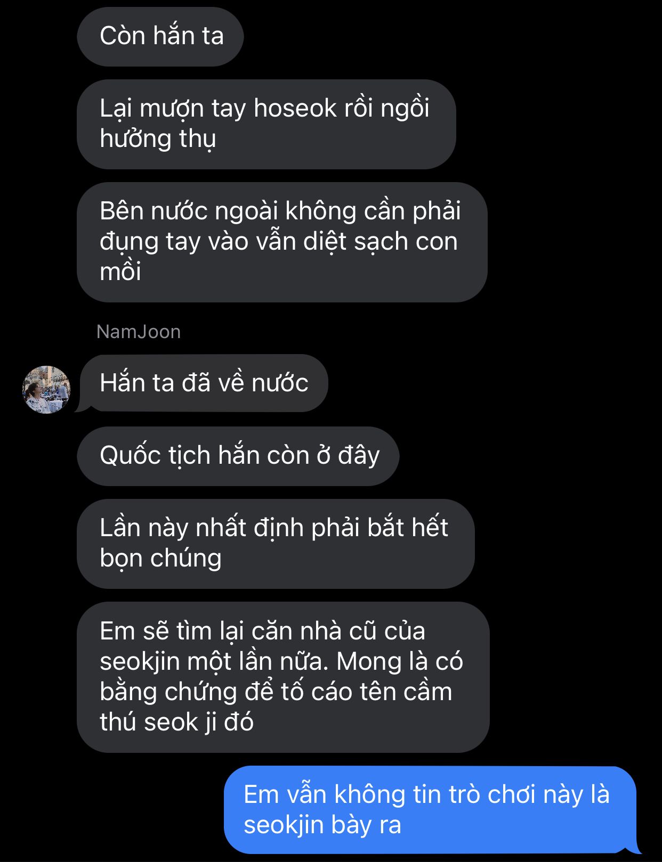Click the word "mồi" ending the third message
The height and width of the screenshot is (862, 662).
pyautogui.click(x=120, y=272)
